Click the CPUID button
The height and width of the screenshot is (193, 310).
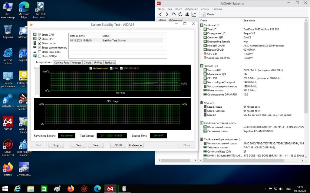coord(118,145)
